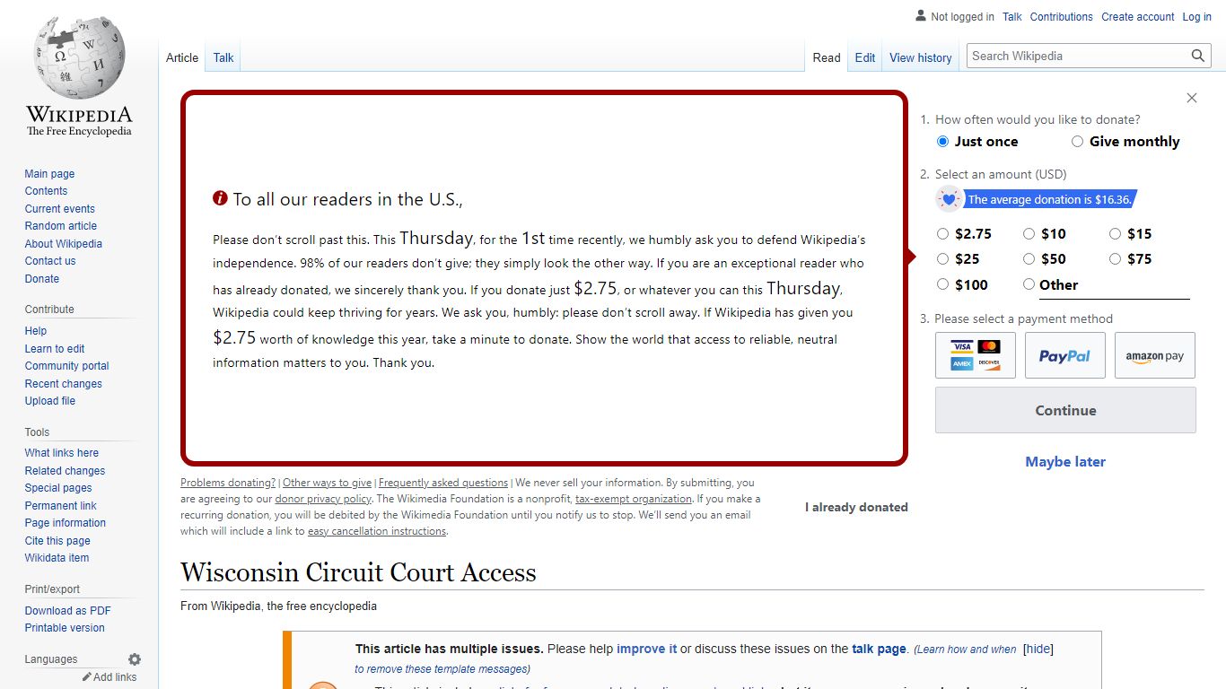Viewport: 1226px width, 689px height.
Task: Open Upload file sidebar link
Action: (50, 401)
